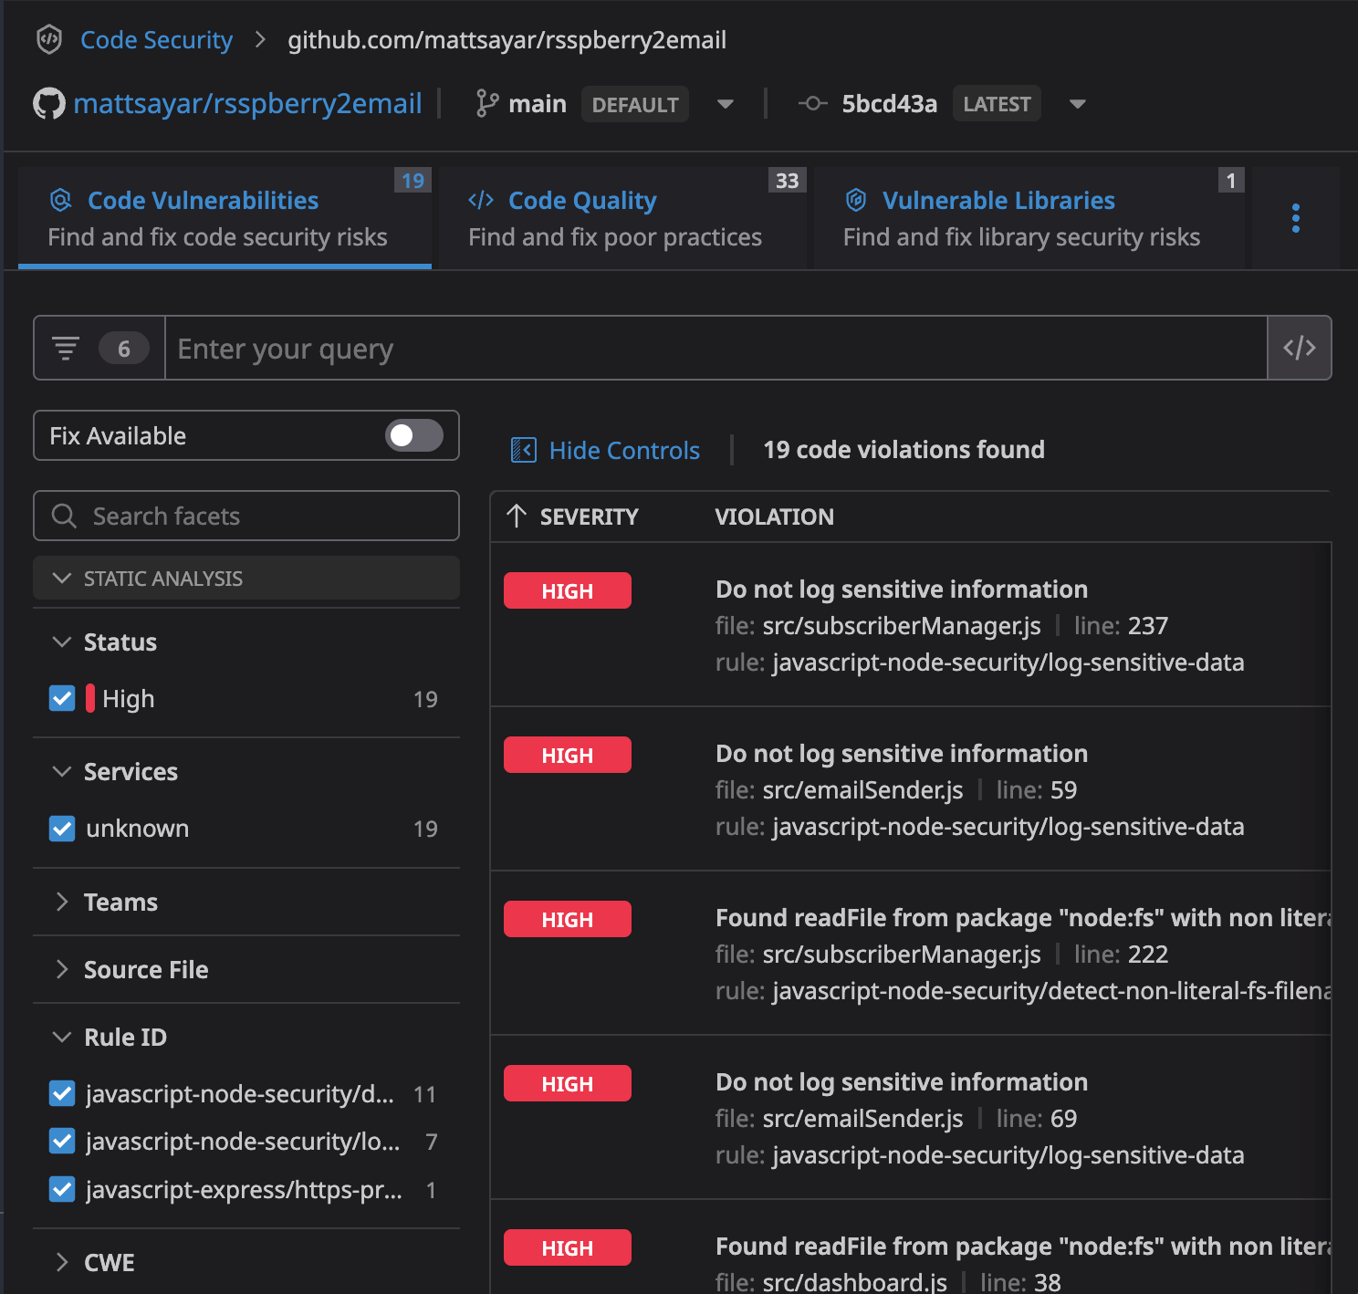Click the Hide Controls link
This screenshot has height=1294, width=1358.
624,450
